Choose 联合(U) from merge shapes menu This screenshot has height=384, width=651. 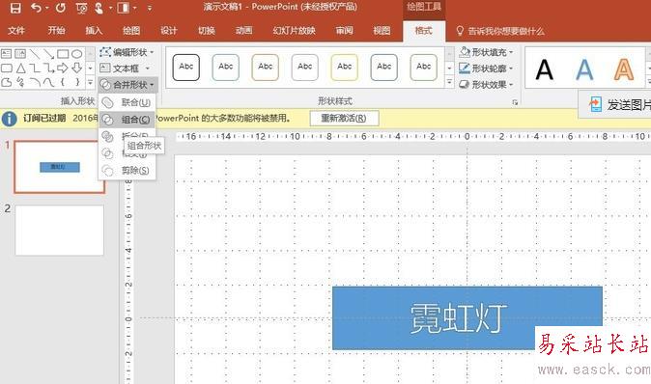[127, 102]
